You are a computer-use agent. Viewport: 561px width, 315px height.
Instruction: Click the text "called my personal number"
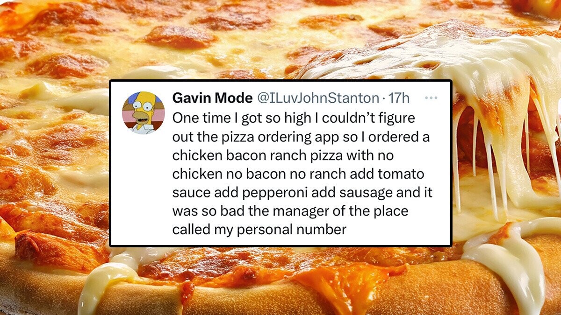tap(259, 230)
